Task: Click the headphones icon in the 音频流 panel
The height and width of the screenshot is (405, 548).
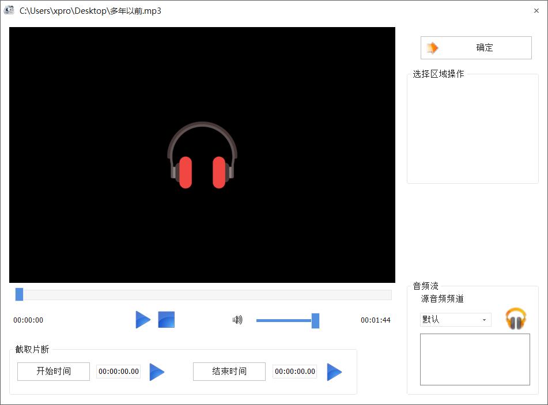Action: [516, 319]
